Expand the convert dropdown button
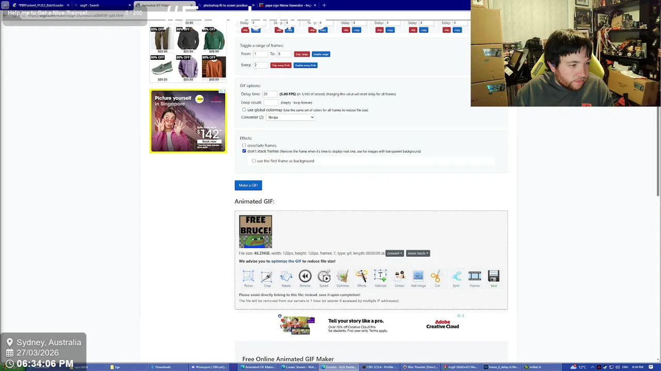The height and width of the screenshot is (371, 661). (395, 254)
